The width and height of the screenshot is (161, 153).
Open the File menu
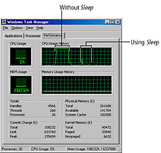(x=6, y=28)
